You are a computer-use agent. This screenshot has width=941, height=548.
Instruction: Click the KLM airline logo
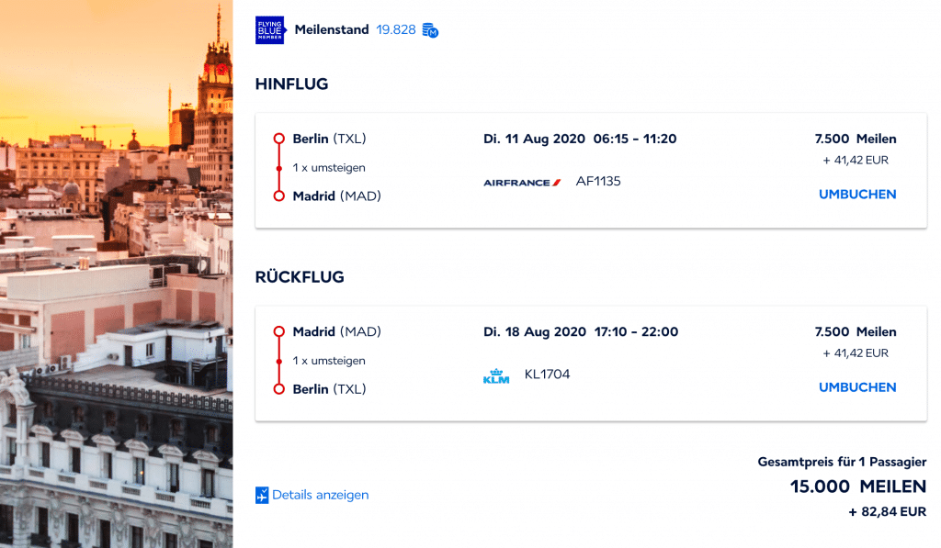(496, 375)
